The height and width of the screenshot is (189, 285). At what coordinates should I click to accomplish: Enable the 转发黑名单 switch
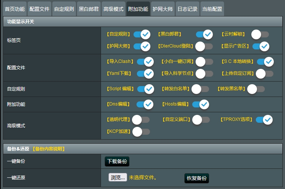pyautogui.click(x=256, y=89)
